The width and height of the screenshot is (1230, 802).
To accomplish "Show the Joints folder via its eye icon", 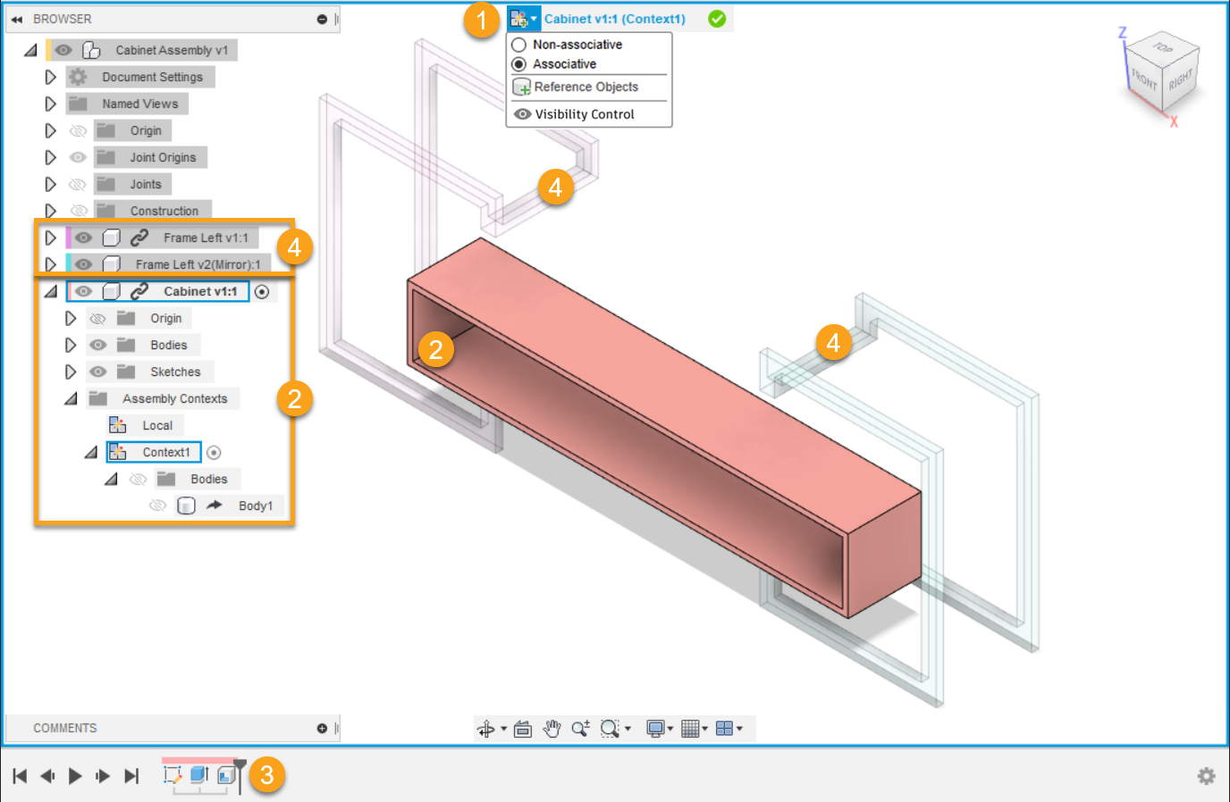I will point(79,184).
